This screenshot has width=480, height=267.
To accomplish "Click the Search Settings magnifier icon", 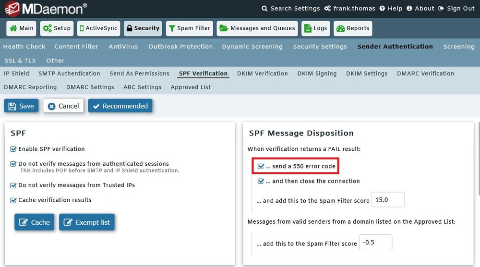I will pyautogui.click(x=264, y=9).
